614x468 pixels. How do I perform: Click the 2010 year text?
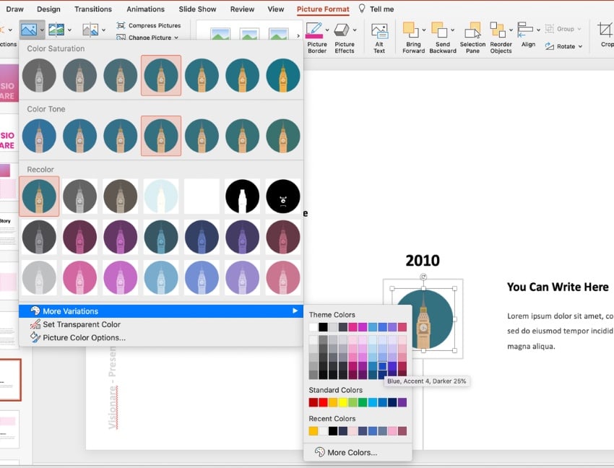[423, 261]
